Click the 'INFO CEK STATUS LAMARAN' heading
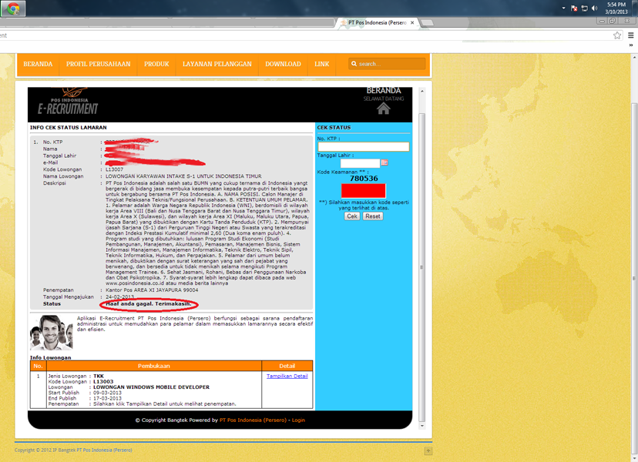This screenshot has width=638, height=462. pos(69,127)
